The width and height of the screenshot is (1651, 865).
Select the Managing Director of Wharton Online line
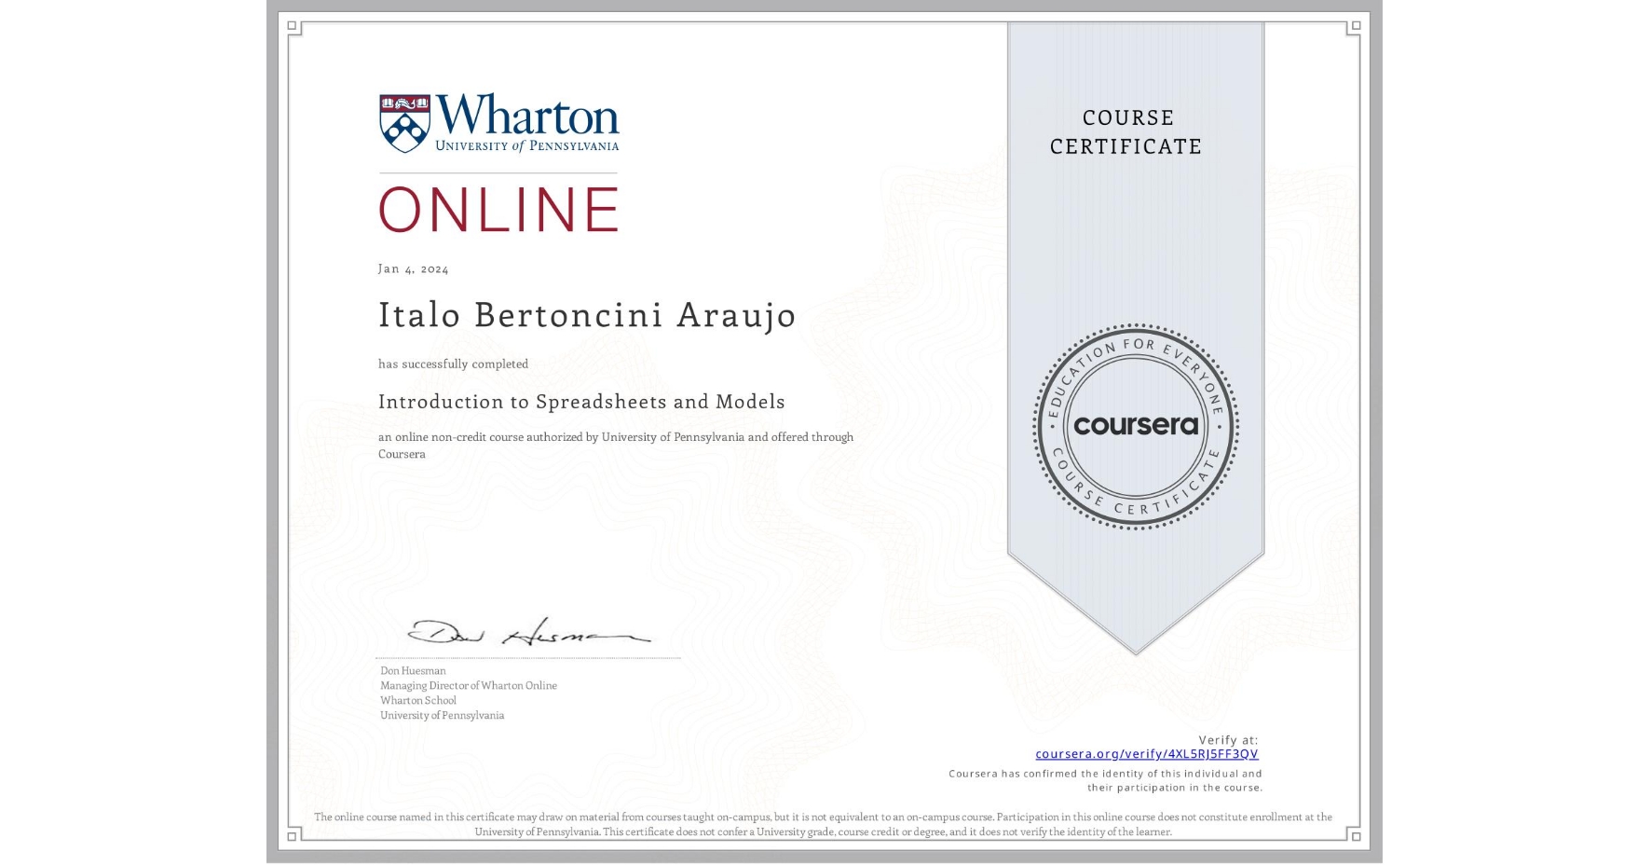coord(468,685)
